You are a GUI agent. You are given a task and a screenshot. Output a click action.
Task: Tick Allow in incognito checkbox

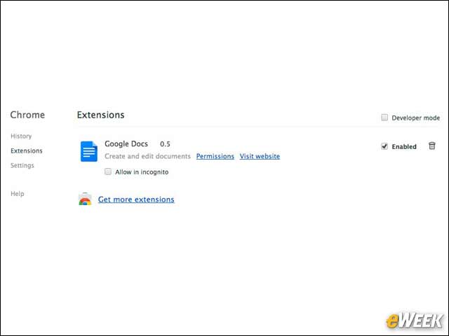pos(108,171)
